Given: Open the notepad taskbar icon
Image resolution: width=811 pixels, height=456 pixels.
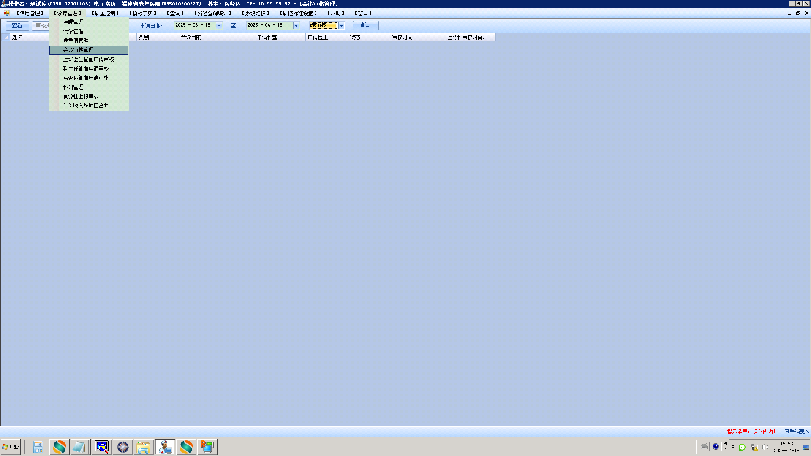Looking at the screenshot, I should [x=79, y=447].
